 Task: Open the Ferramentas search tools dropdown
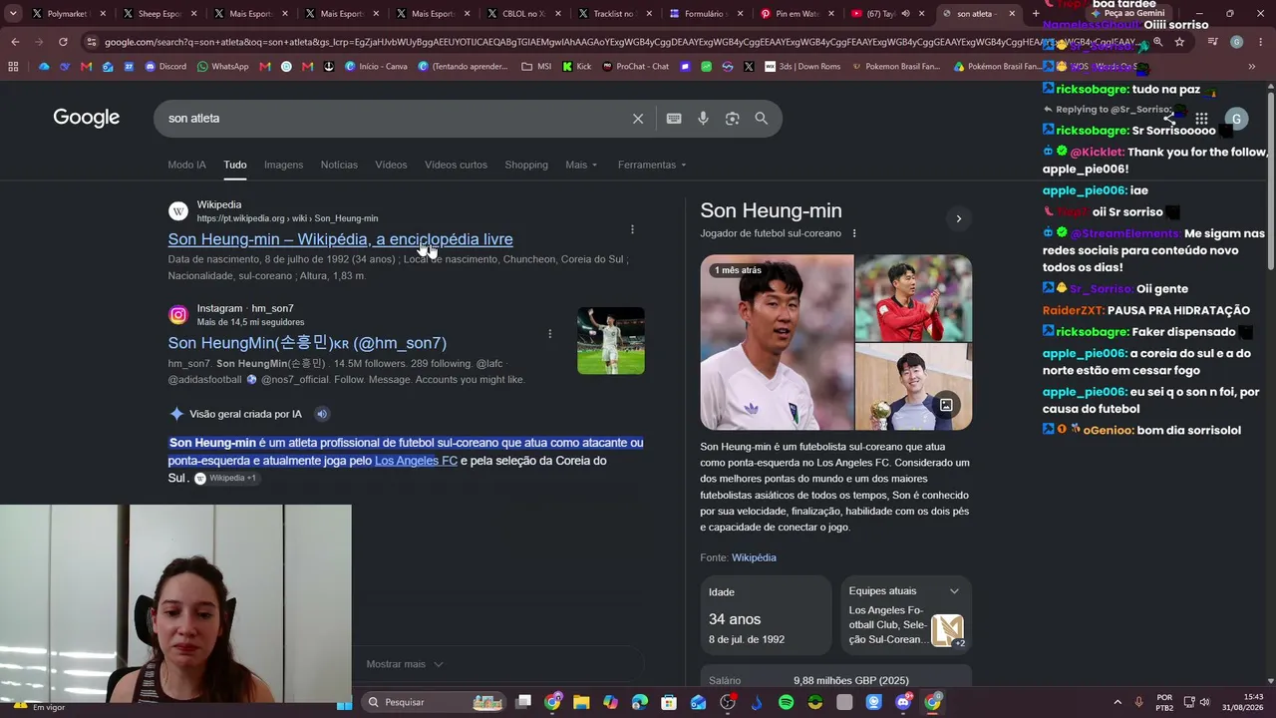[652, 165]
